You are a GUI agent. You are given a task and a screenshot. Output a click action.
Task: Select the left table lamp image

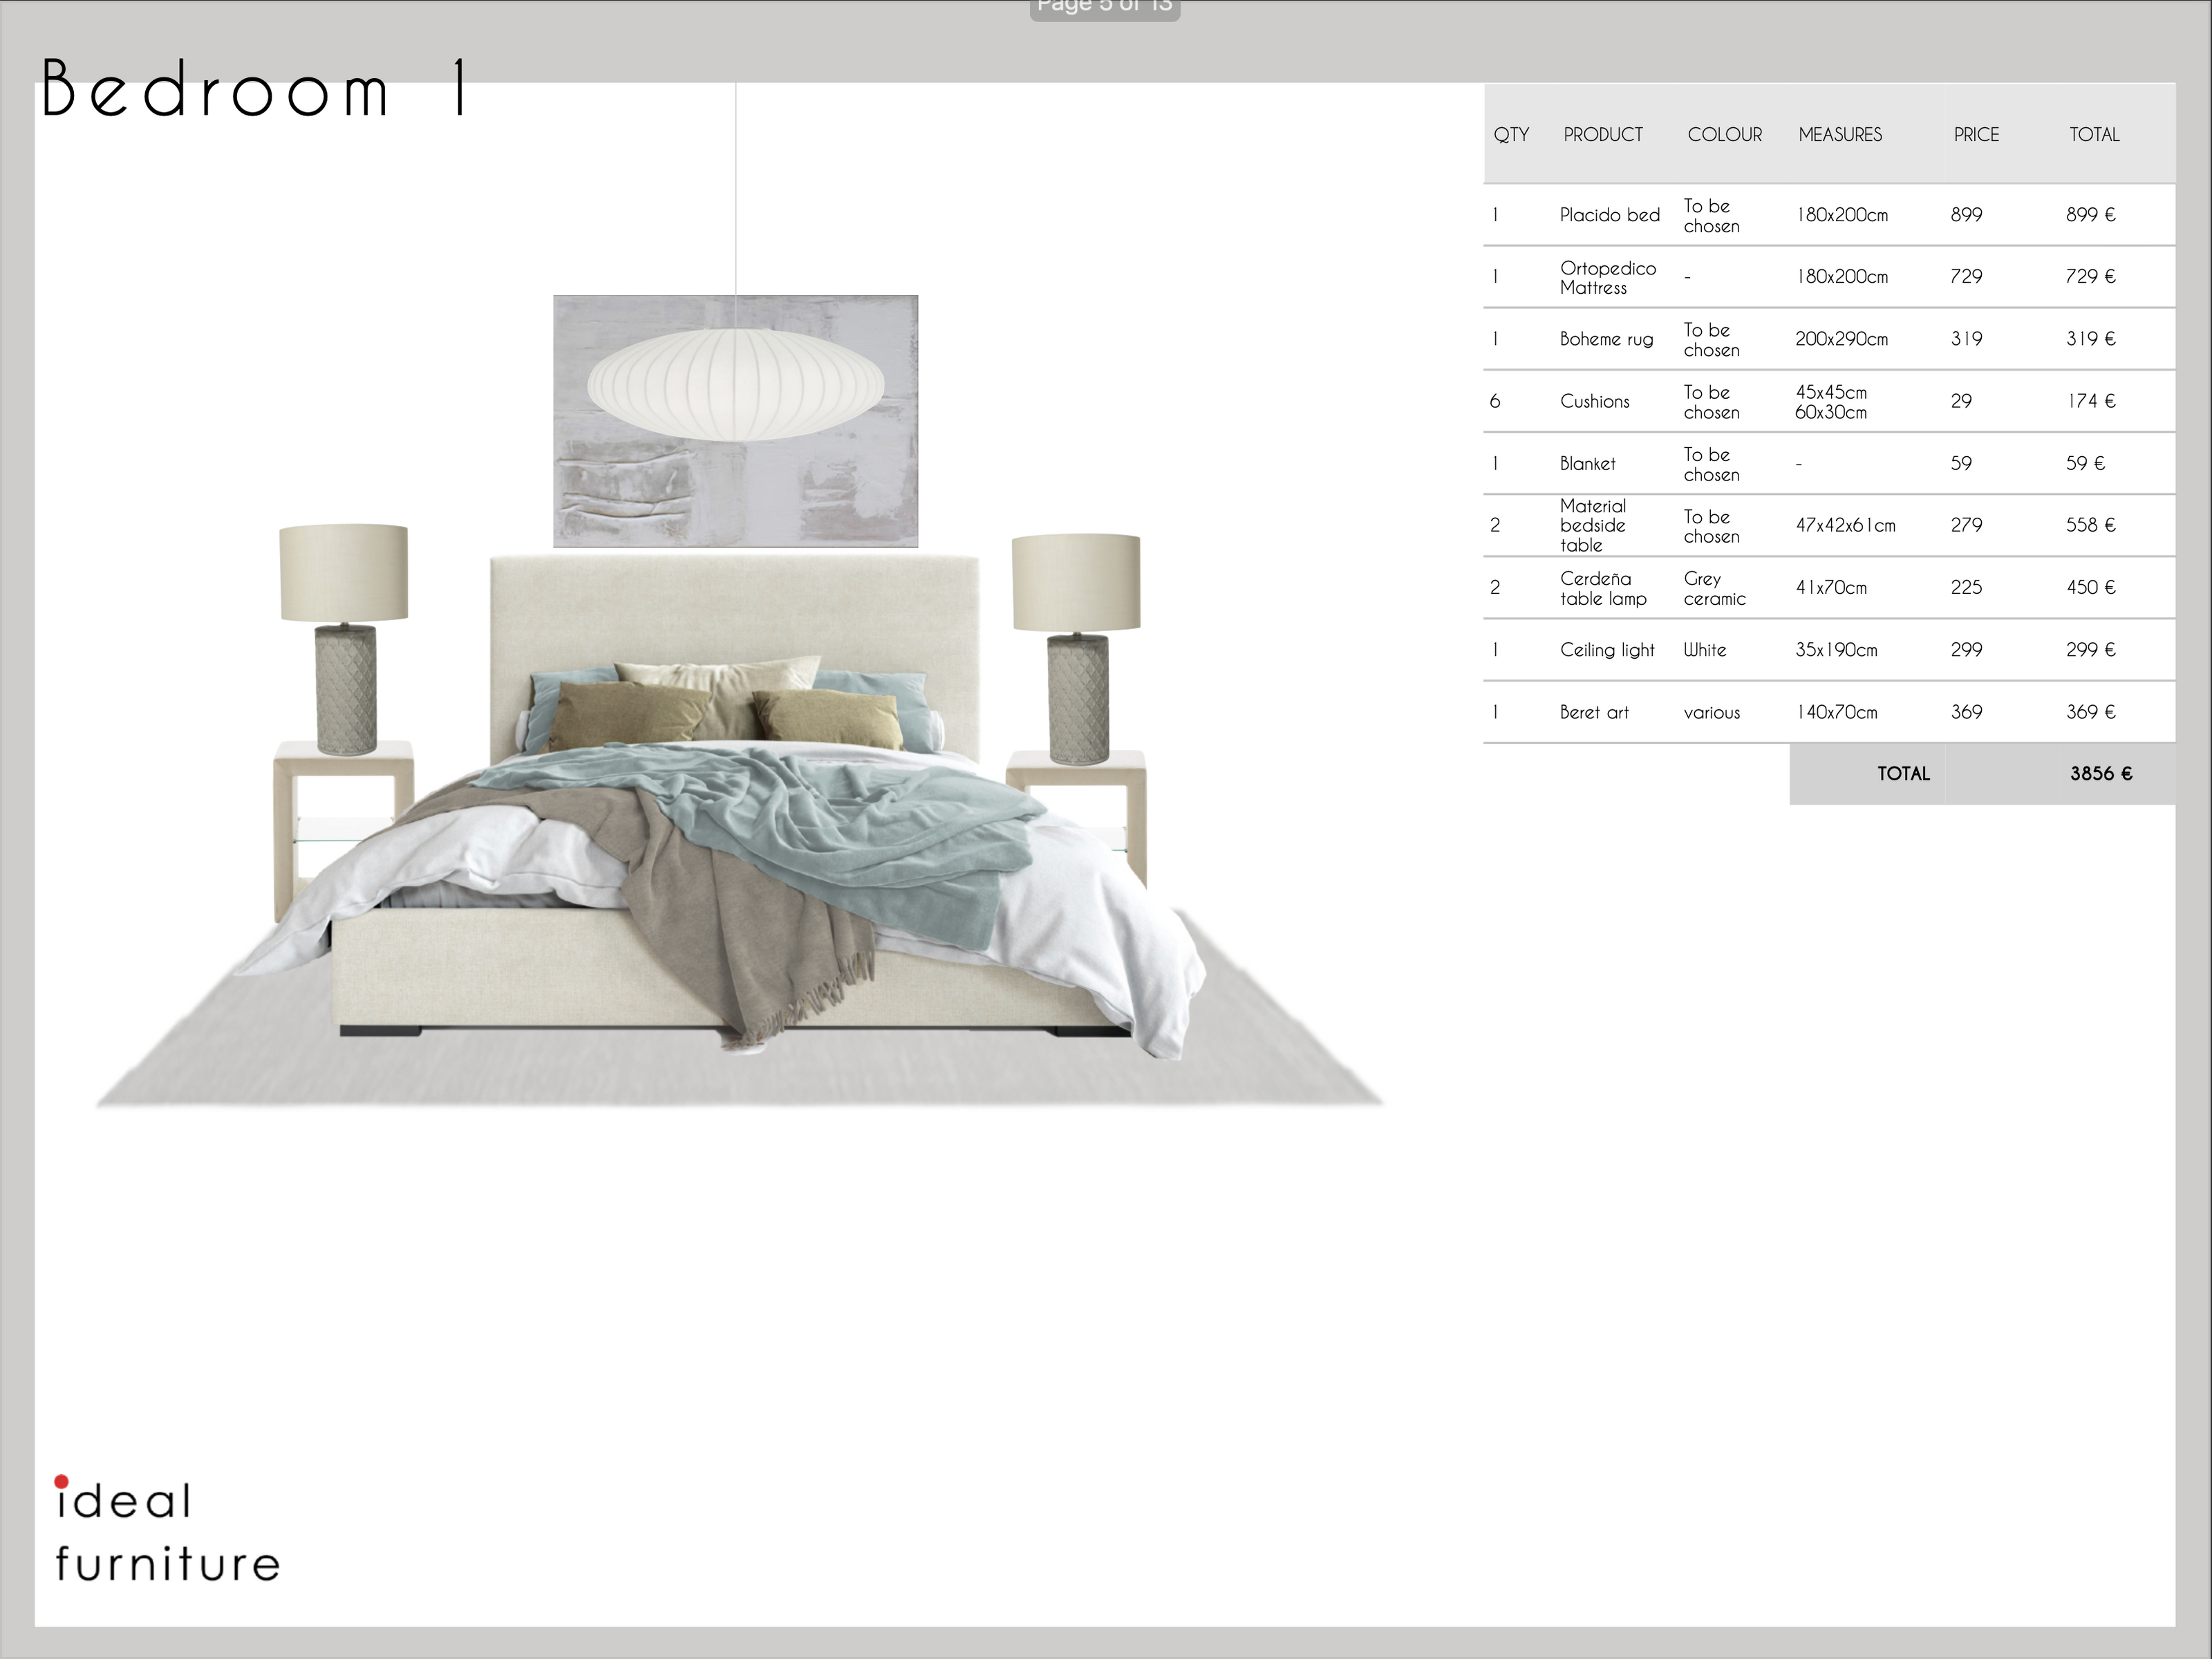coord(344,640)
